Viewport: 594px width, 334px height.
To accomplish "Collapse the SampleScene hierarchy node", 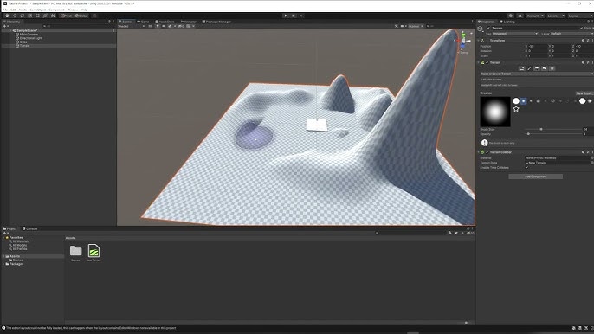I will pos(10,30).
